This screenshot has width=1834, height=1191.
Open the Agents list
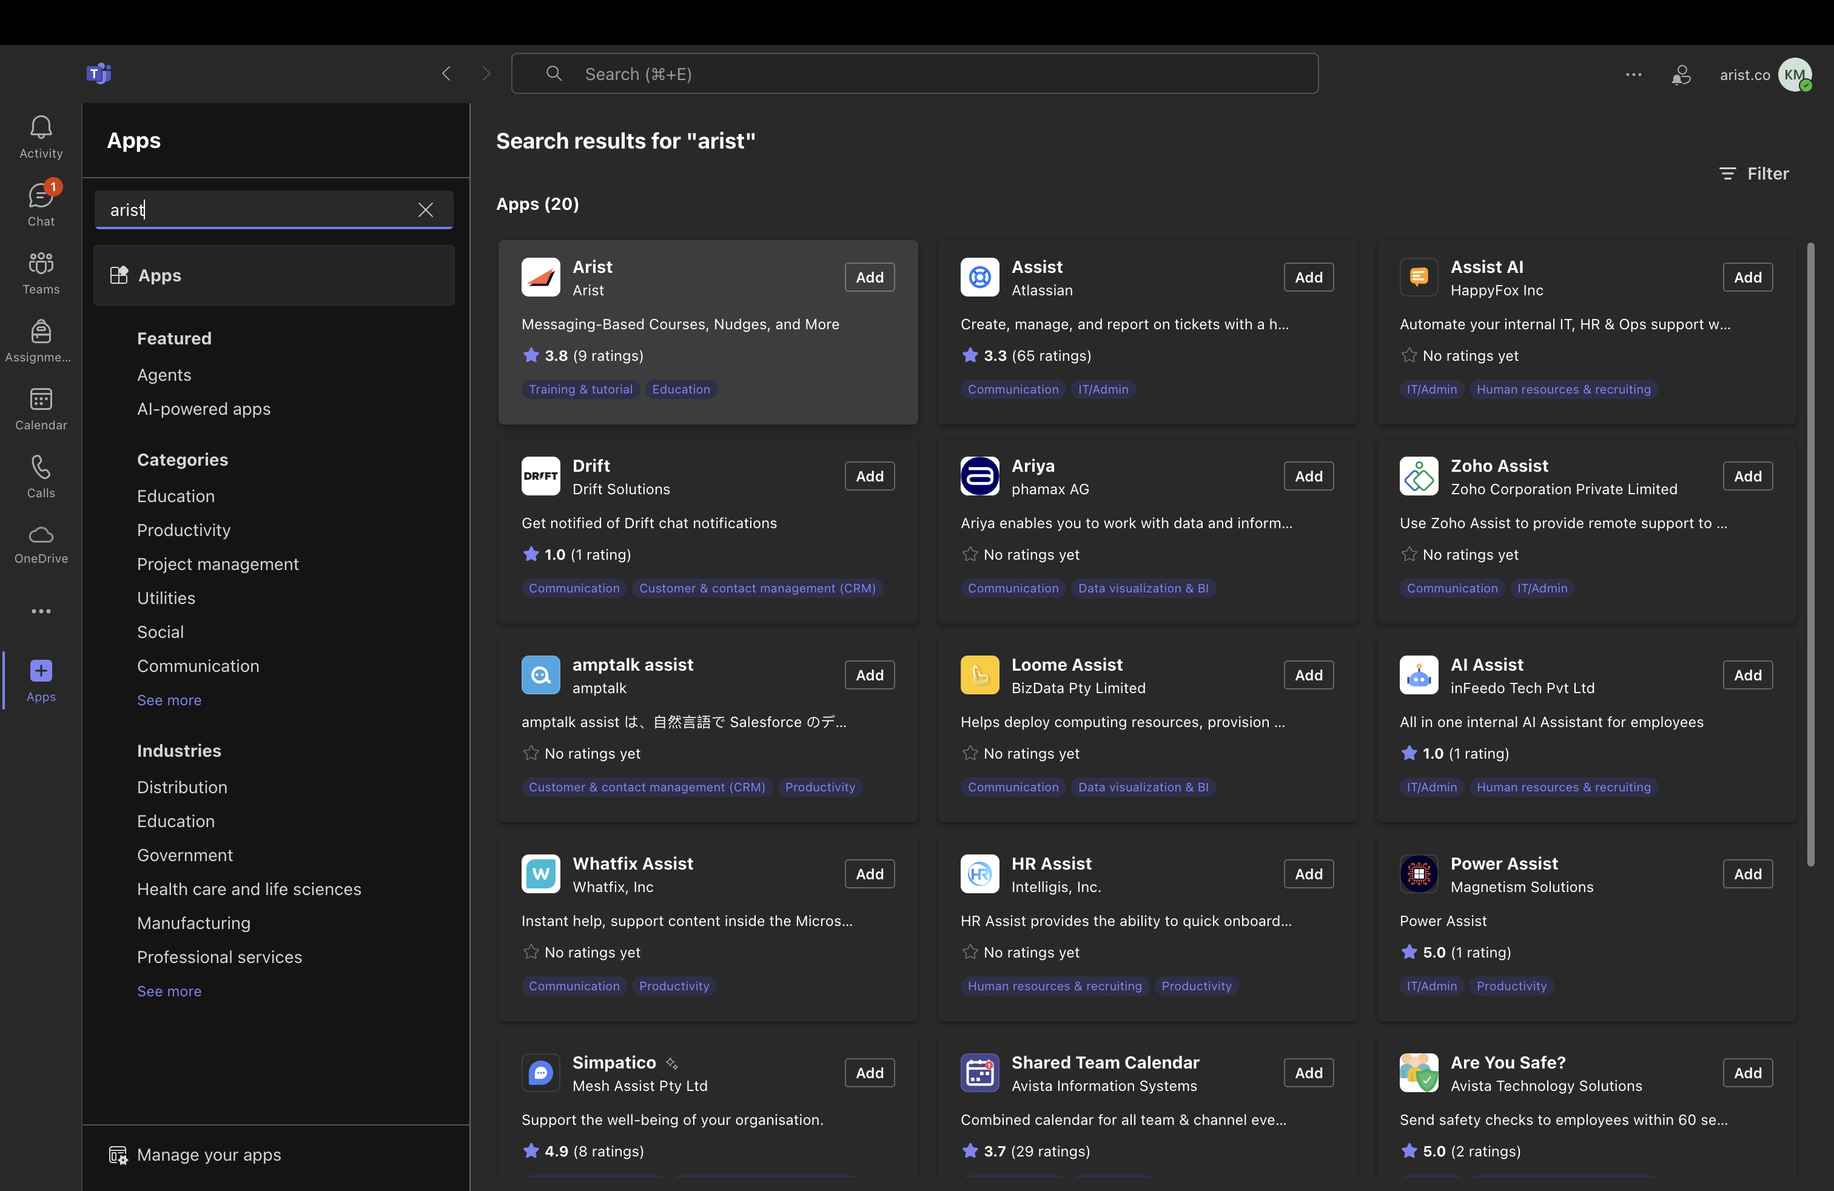[x=164, y=375]
